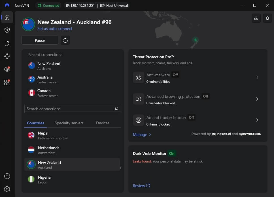Image resolution: width=274 pixels, height=197 pixels.
Task: Open the Meshnet sidebar icon
Action: point(7,56)
